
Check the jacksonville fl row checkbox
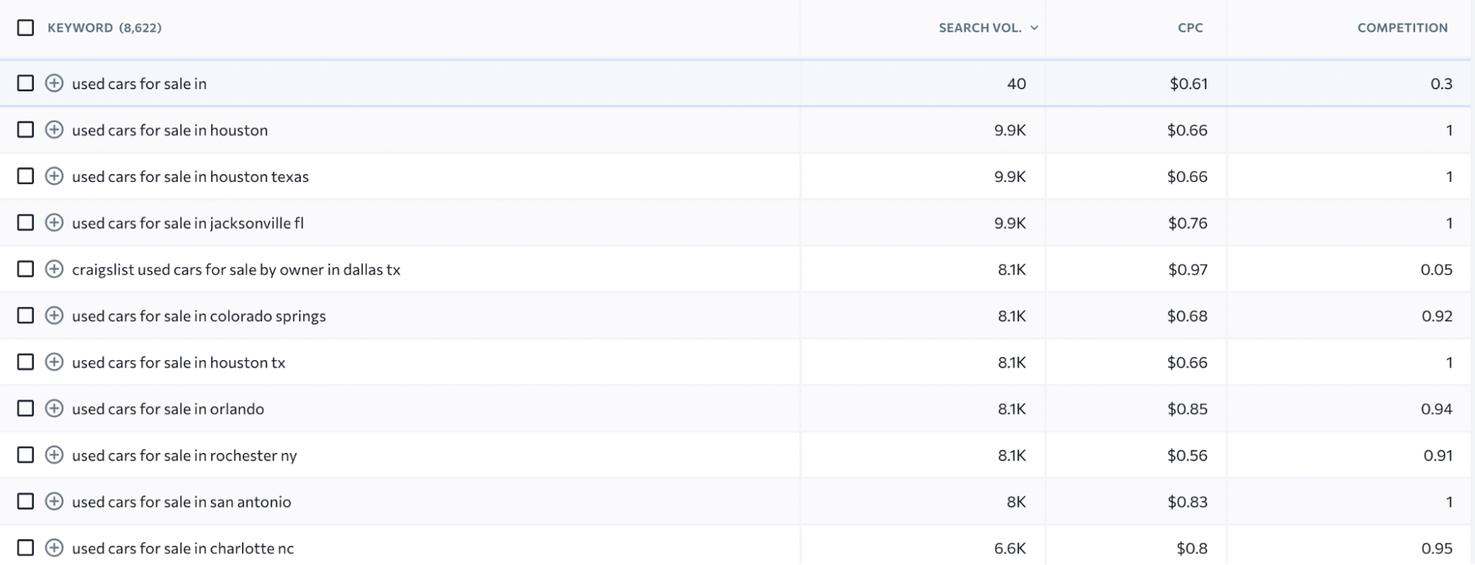tap(26, 222)
